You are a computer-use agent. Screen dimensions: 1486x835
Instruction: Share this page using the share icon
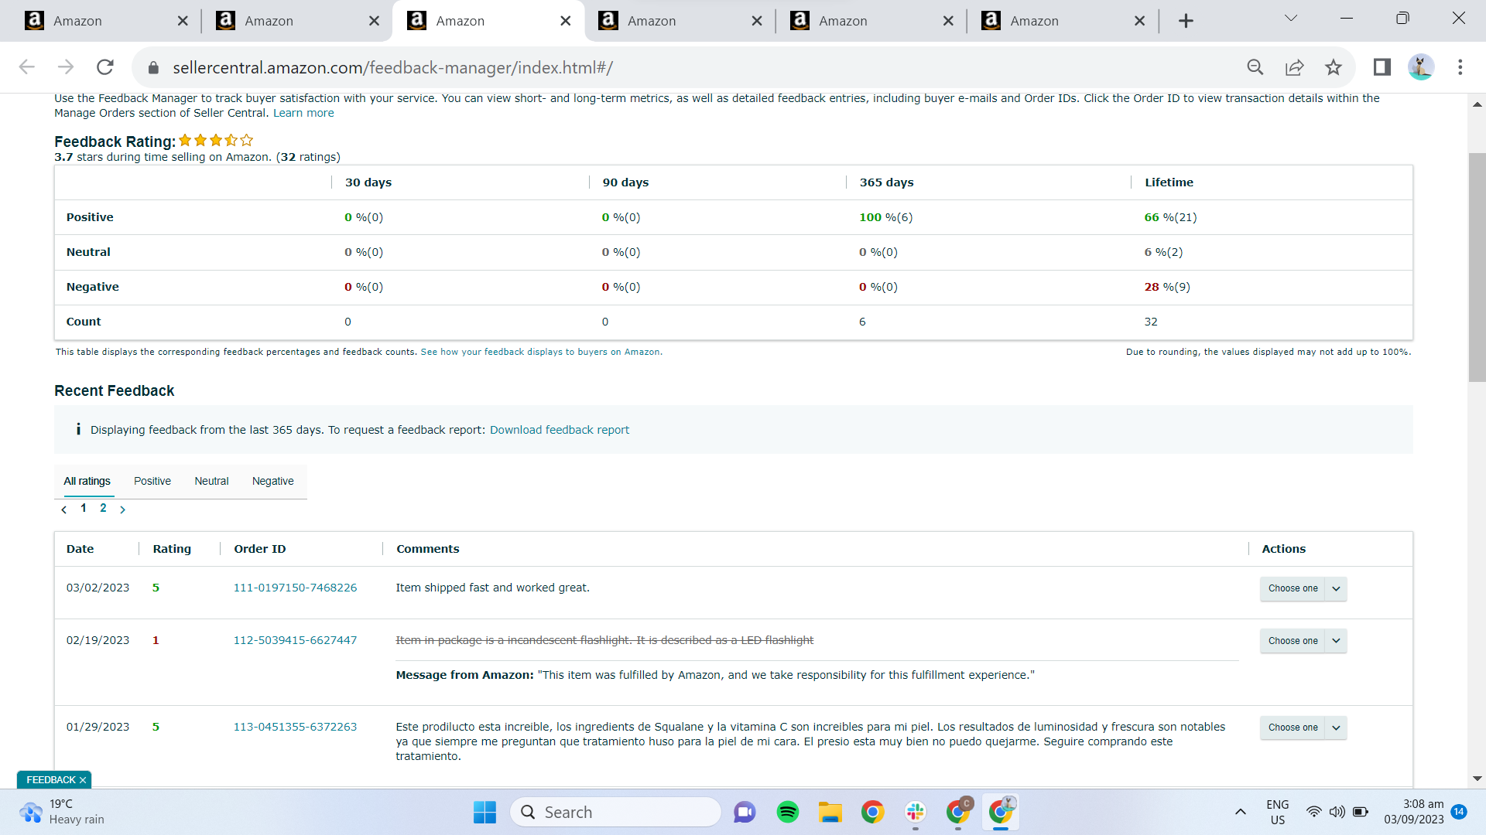pyautogui.click(x=1294, y=67)
